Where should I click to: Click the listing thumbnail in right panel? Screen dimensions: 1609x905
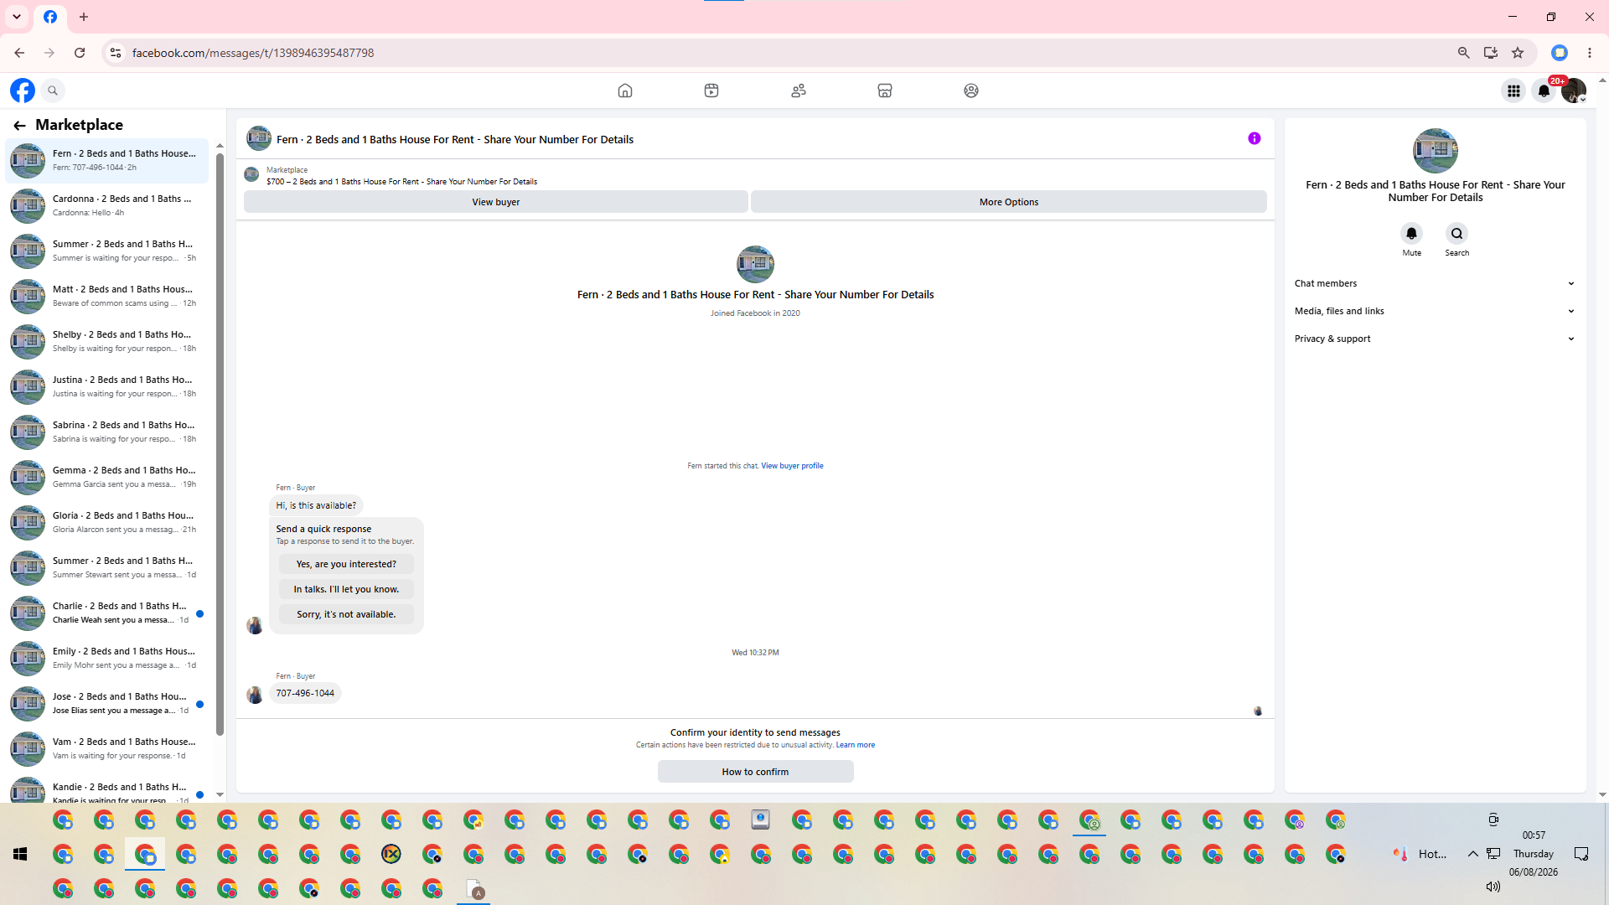[1436, 151]
